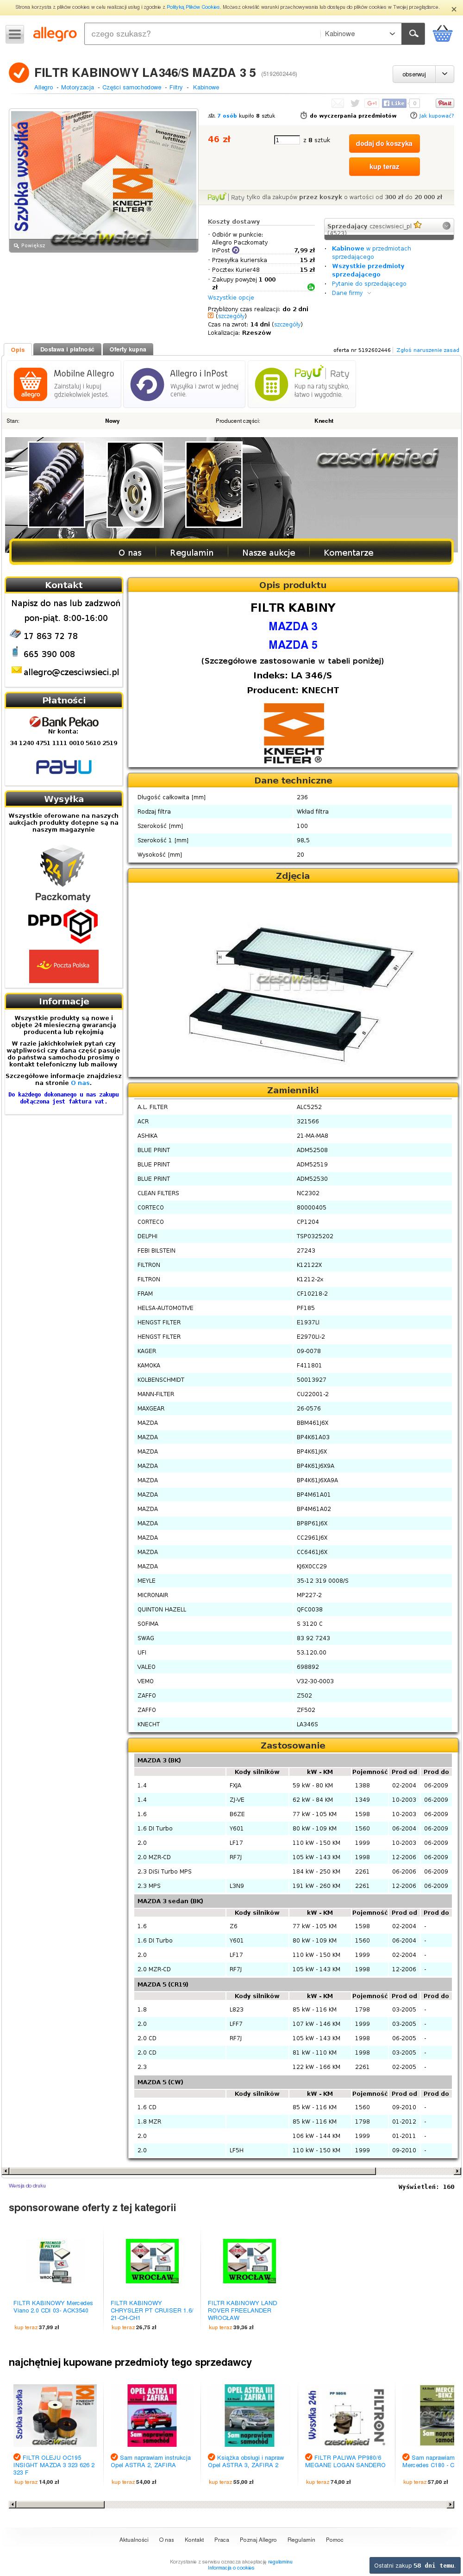Open 'Pytanie do sprzedającego' link
The image size is (463, 2576).
pos(369,284)
